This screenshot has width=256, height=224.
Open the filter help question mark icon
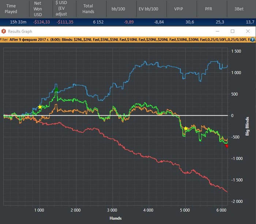(x=252, y=39)
